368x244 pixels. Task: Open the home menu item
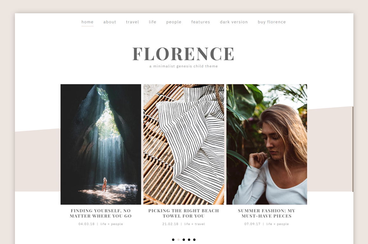click(x=87, y=22)
